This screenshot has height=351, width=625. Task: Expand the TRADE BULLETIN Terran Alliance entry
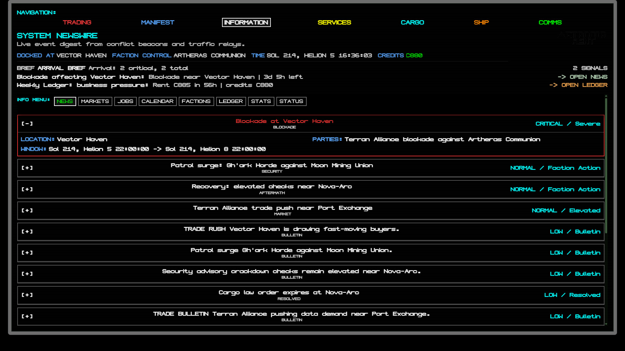[27, 317]
